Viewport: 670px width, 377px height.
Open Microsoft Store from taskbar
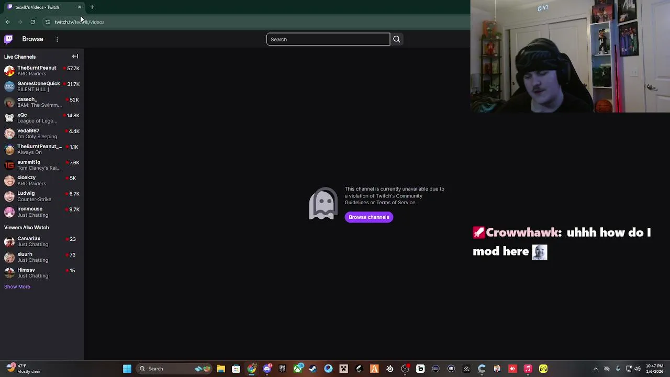click(236, 369)
